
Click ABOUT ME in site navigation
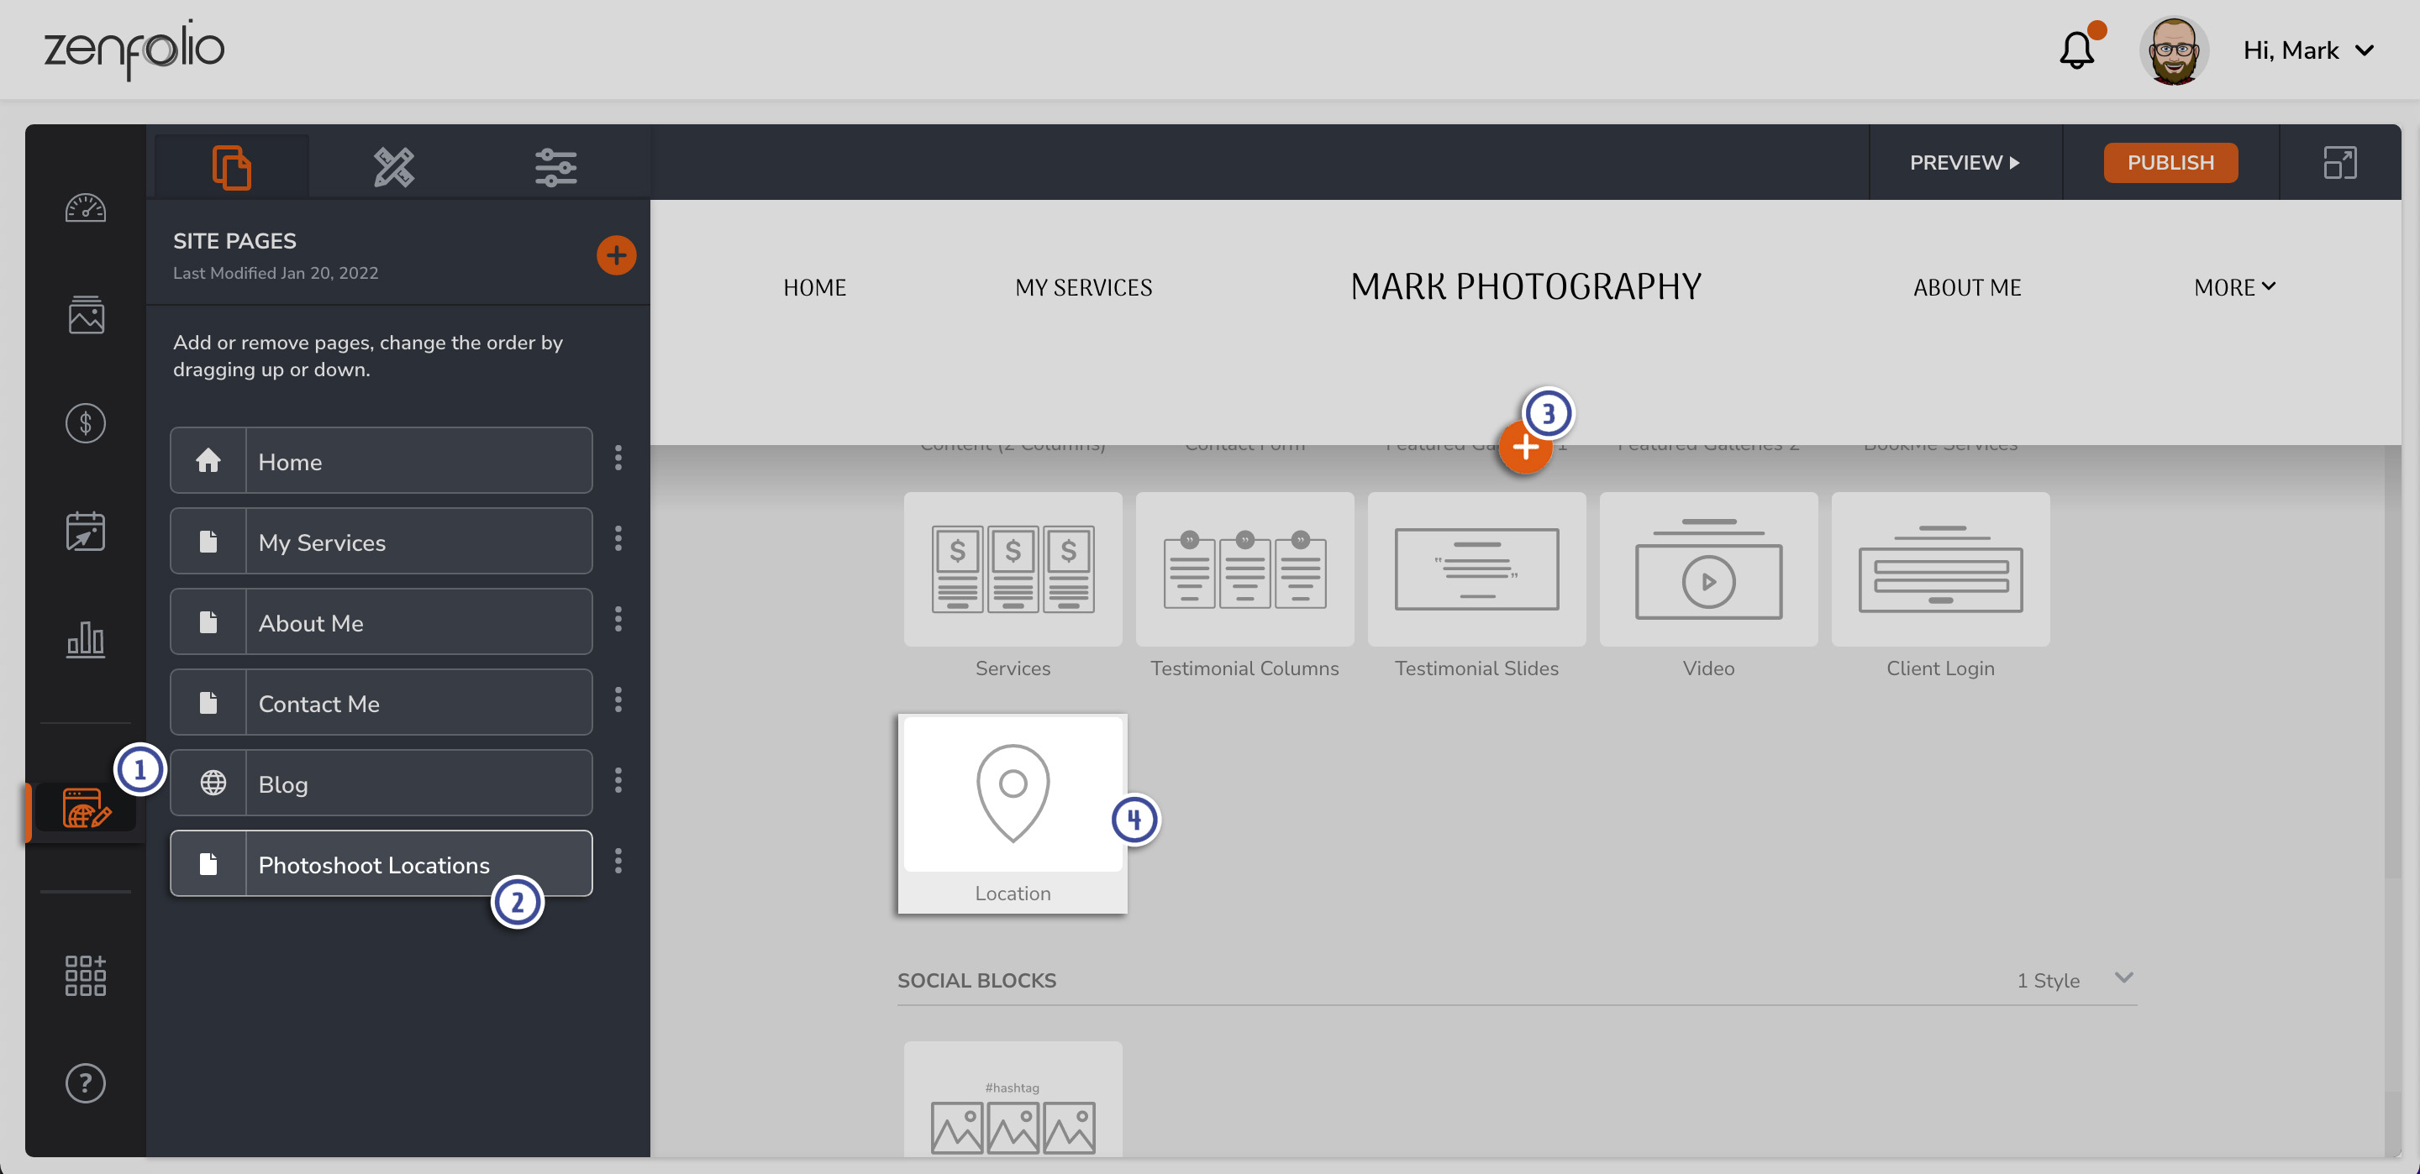[x=1967, y=287]
